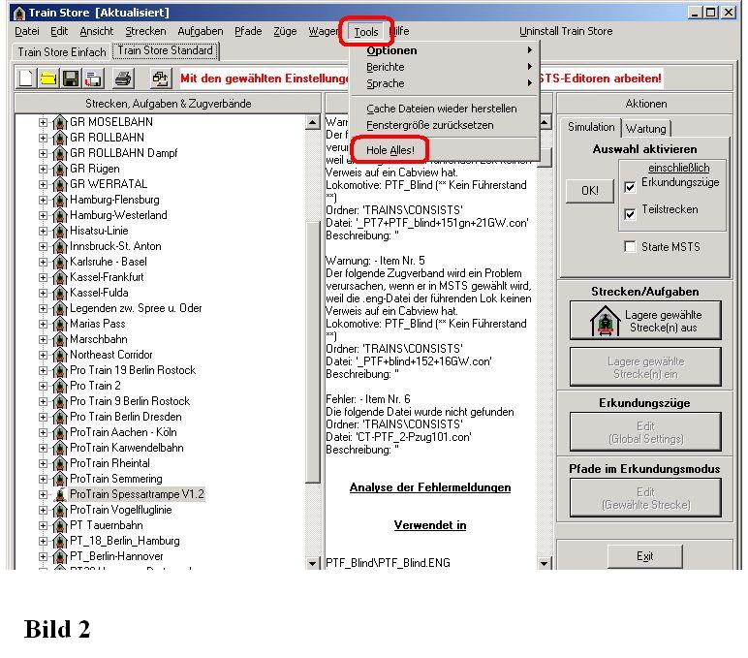Click the new file toolbar icon
The width and height of the screenshot is (748, 658).
pyautogui.click(x=26, y=78)
